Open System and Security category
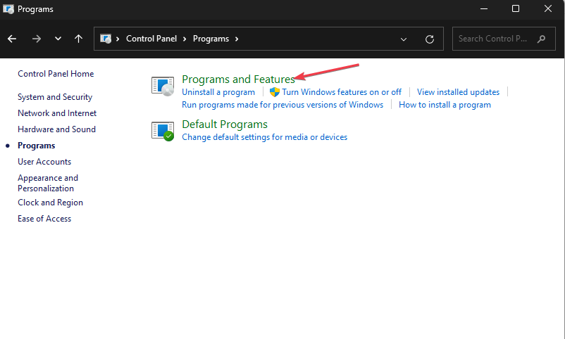The width and height of the screenshot is (565, 339). tap(55, 97)
